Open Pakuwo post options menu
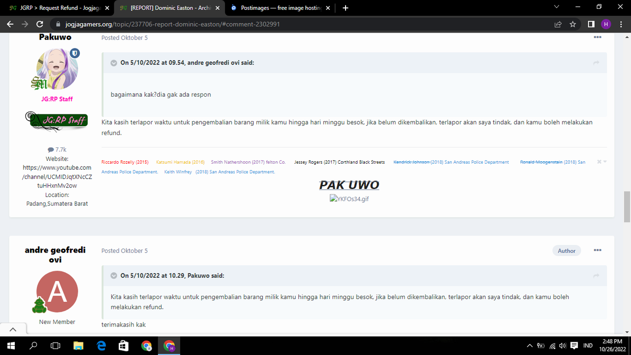The width and height of the screenshot is (631, 355). (597, 37)
